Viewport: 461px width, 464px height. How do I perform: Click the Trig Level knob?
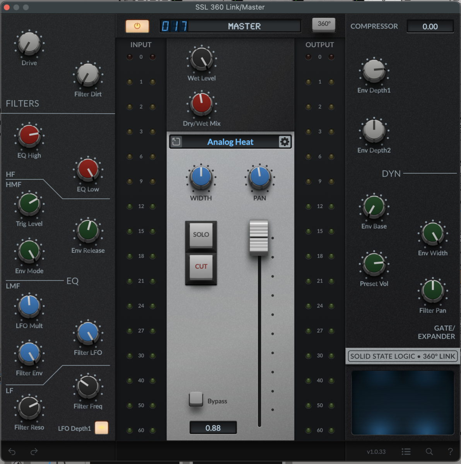[x=29, y=205]
